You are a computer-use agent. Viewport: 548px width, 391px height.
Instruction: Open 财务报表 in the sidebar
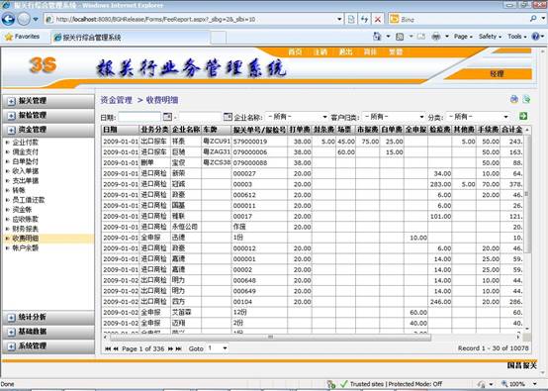tap(25, 229)
